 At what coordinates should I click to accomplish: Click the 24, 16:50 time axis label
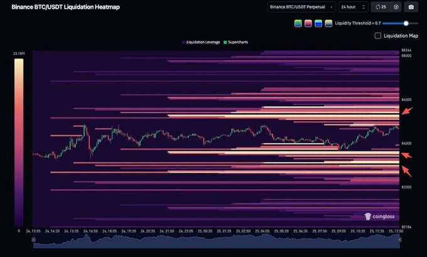click(x=90, y=231)
